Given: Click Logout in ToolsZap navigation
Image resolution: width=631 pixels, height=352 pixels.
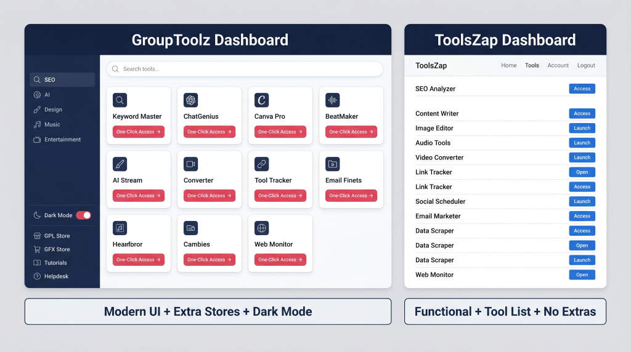Looking at the screenshot, I should coord(586,65).
